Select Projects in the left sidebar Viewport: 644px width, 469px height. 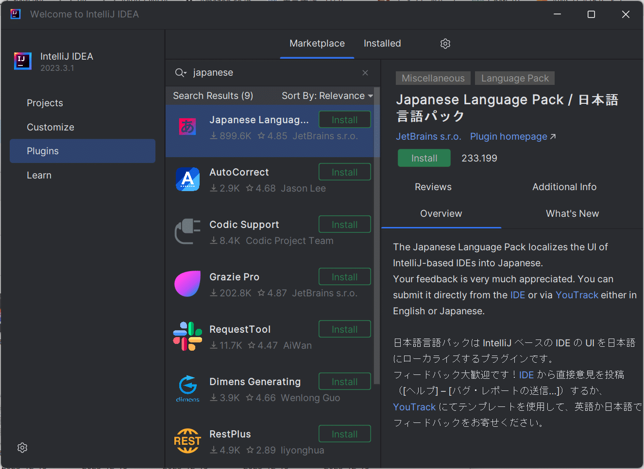[x=45, y=103]
